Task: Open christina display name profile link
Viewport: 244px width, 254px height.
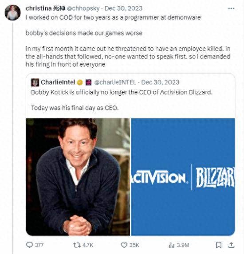Action: point(45,8)
